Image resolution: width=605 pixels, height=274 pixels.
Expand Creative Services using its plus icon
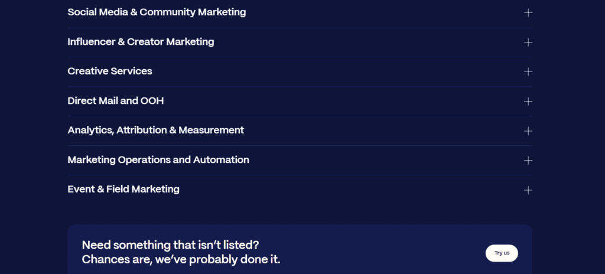coord(528,71)
